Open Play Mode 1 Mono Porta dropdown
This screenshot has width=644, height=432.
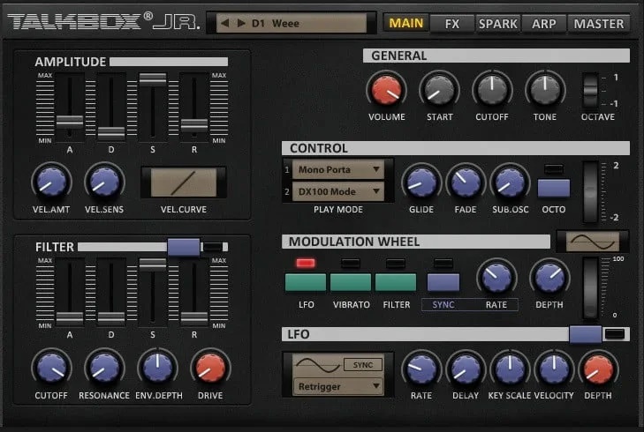click(338, 169)
